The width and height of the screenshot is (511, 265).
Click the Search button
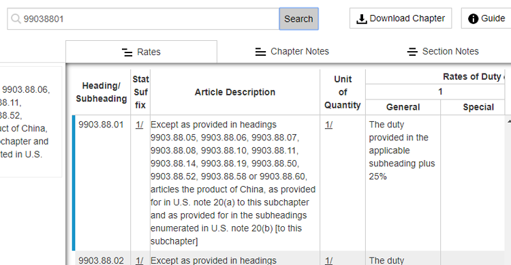(298, 19)
